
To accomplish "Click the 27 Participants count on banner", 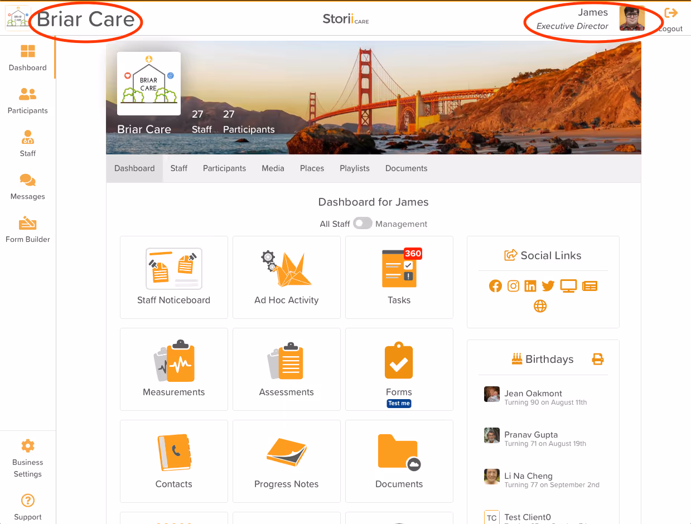I will click(249, 122).
